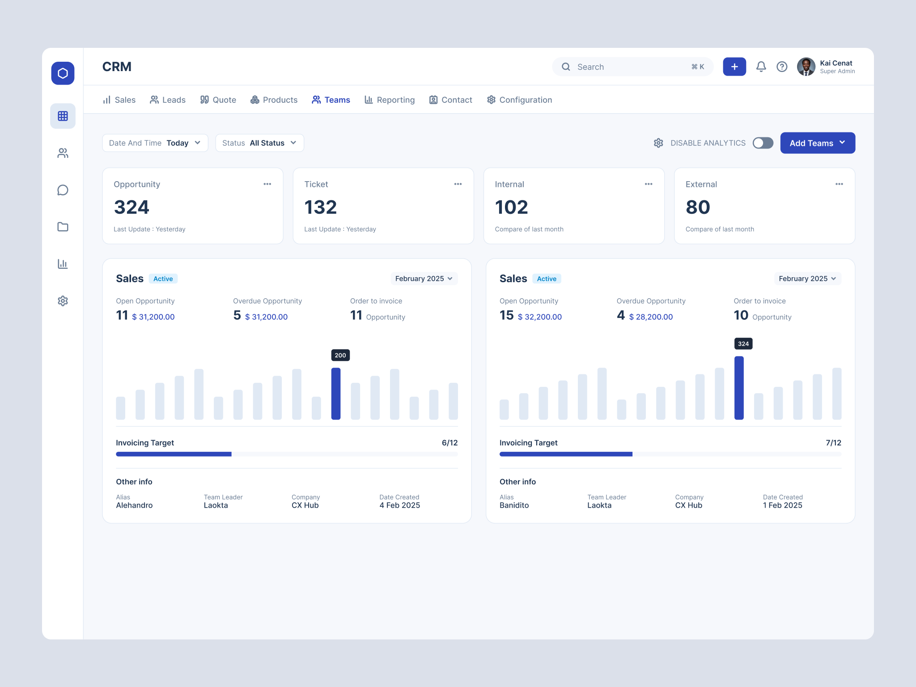The image size is (916, 687).
Task: Click the highlighted bar labeled 324
Action: point(739,388)
